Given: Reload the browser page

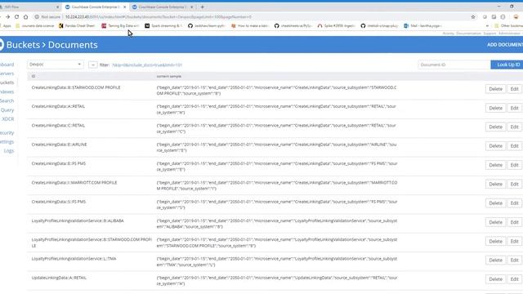Looking at the screenshot, I should point(16,16).
